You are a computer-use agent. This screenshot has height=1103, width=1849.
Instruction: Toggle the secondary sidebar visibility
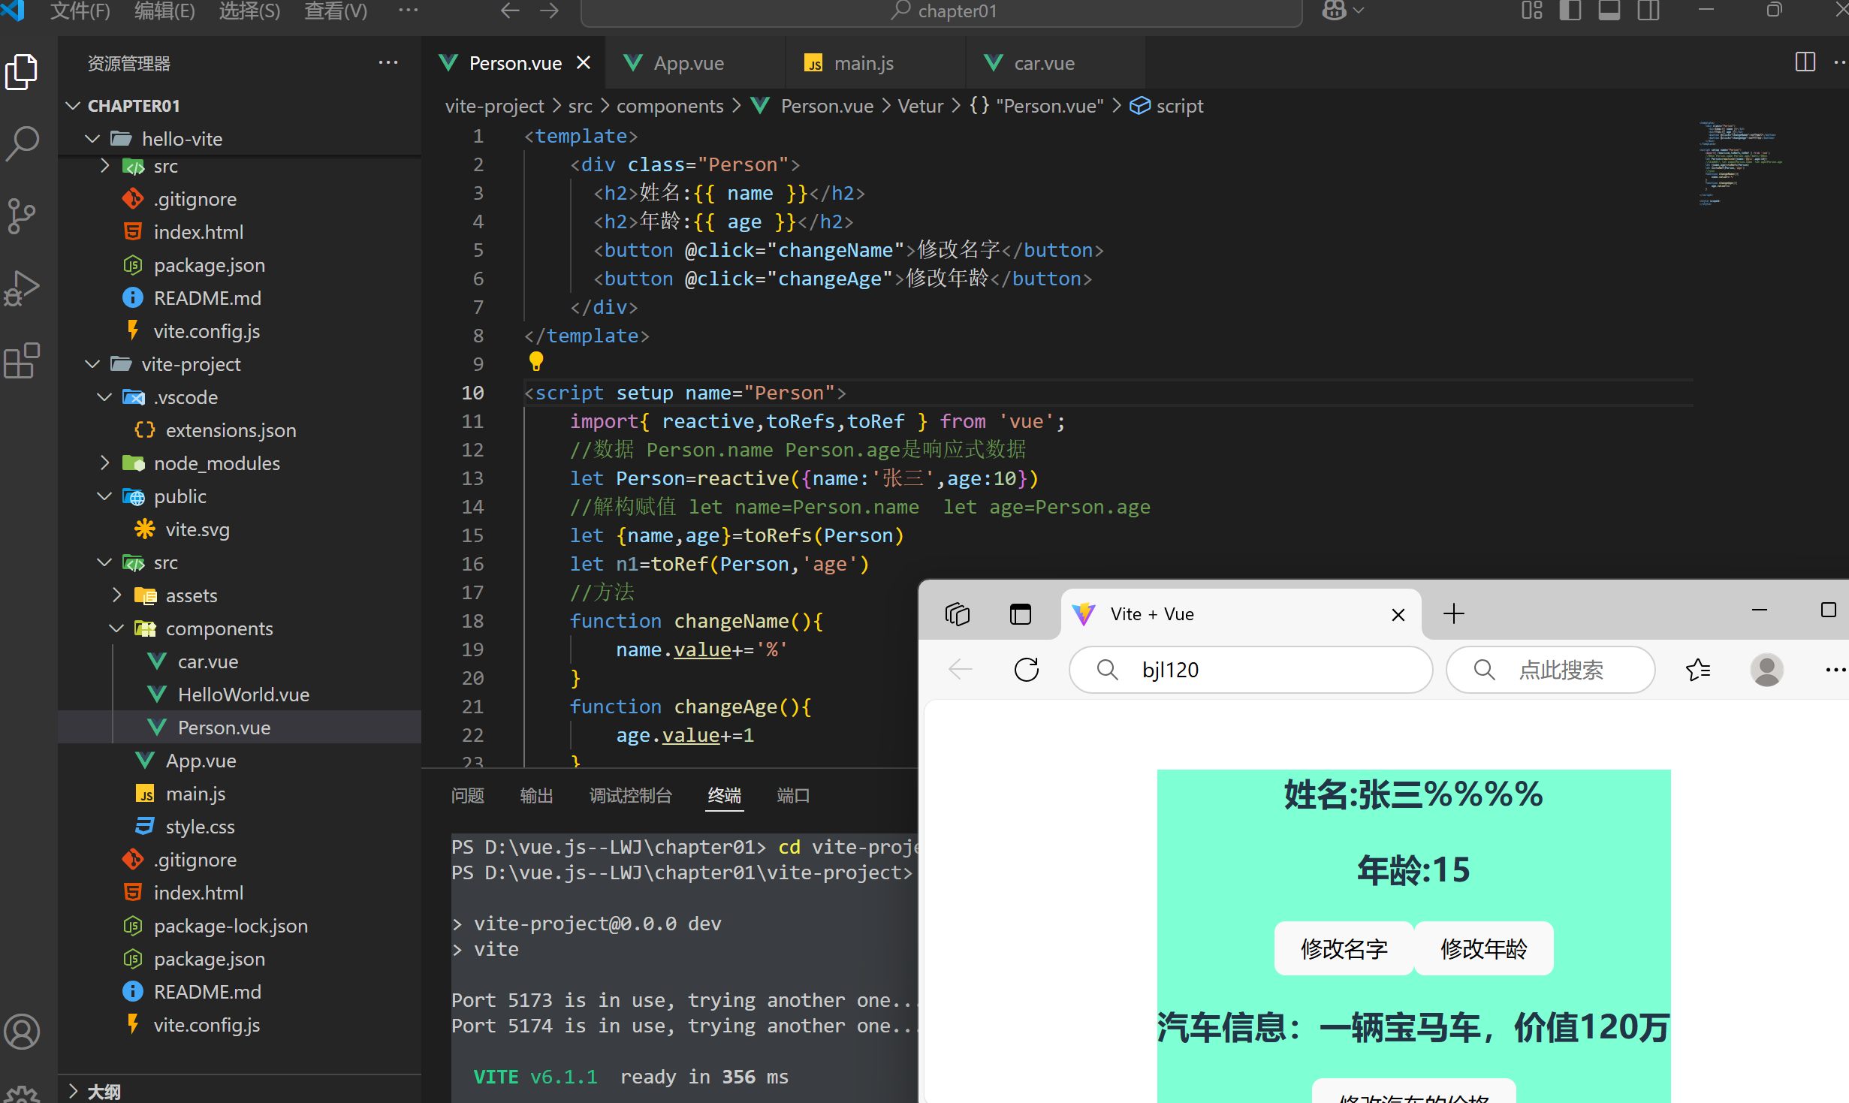point(1648,11)
